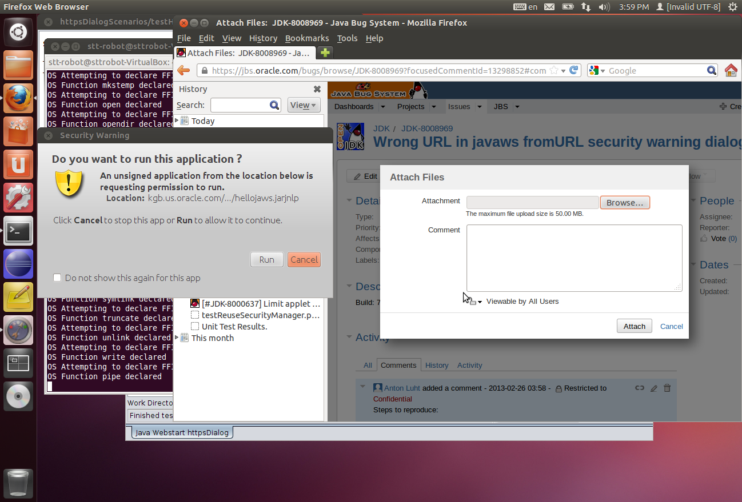The width and height of the screenshot is (742, 502).
Task: Open the Bookmarks menu
Action: coord(307,38)
